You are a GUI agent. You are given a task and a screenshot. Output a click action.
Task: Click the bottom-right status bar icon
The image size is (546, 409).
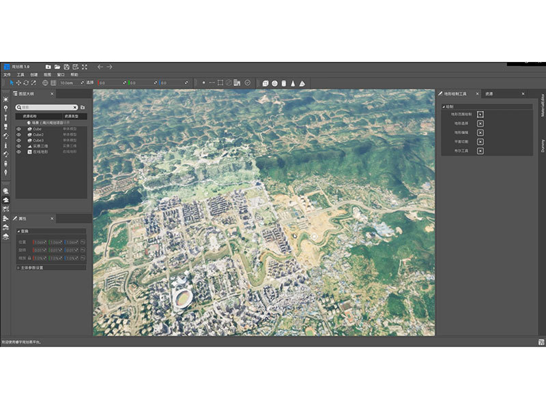click(x=541, y=342)
